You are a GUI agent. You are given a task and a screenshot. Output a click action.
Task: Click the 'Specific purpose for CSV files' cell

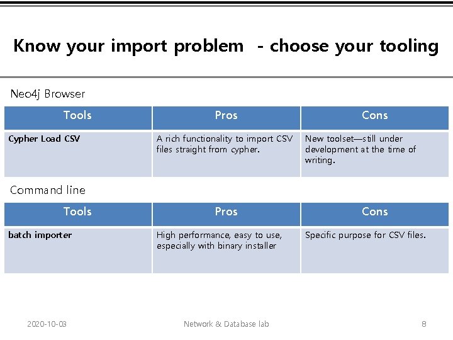click(366, 235)
